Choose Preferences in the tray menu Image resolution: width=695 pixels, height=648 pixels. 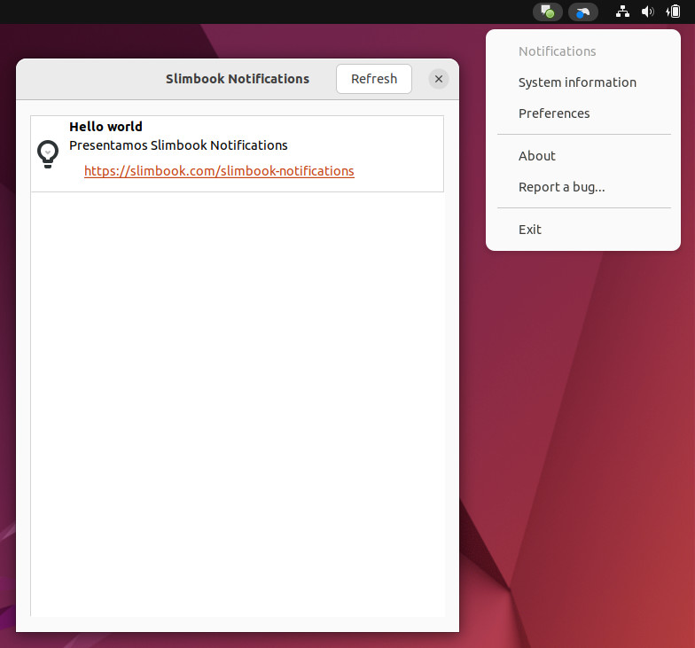[x=554, y=113]
